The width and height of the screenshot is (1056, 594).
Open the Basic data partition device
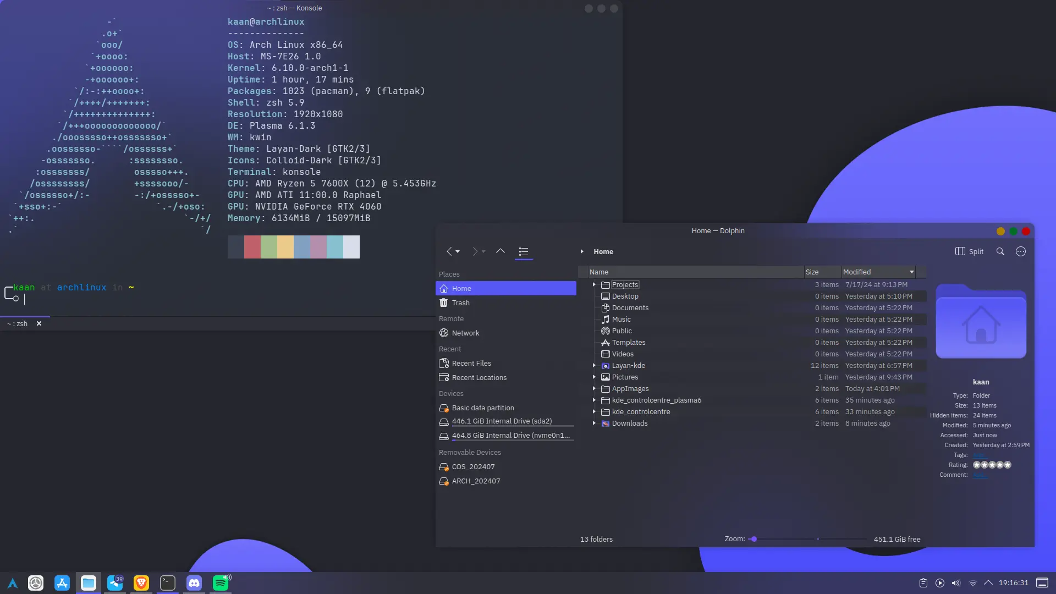tap(506, 408)
